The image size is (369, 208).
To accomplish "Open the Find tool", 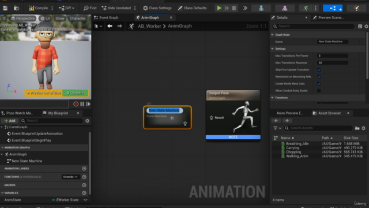I will coord(90,8).
